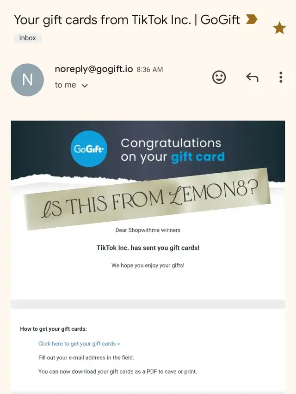
Task: Open 'Click here to get your gift cards' link
Action: [79, 344]
